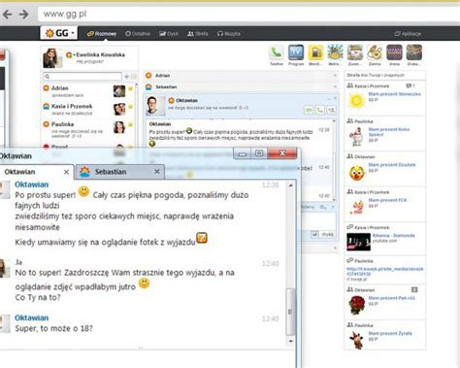
Task: Focus the contact search field
Action: click(82, 77)
